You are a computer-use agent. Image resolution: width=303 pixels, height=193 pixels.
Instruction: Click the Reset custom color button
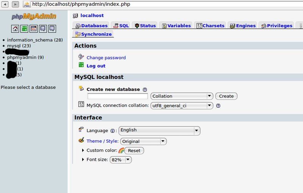(x=134, y=151)
